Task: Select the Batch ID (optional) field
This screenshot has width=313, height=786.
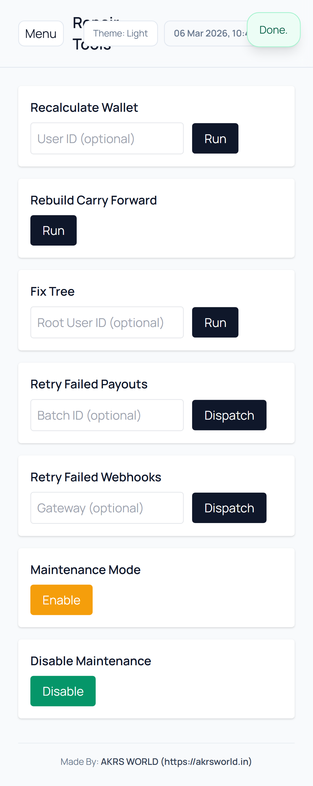Action: coord(107,415)
